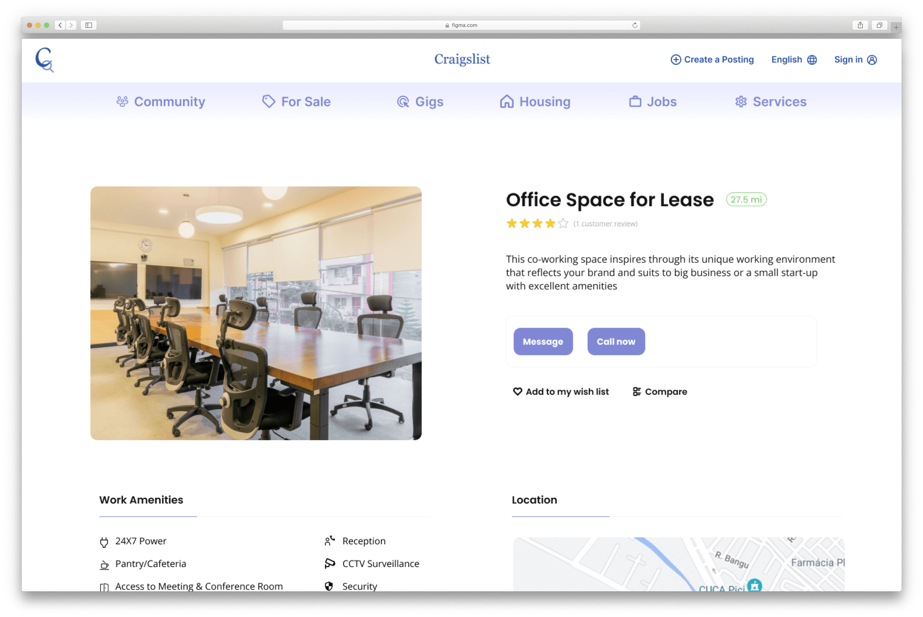
Task: Click the heart wish list icon
Action: tap(517, 391)
